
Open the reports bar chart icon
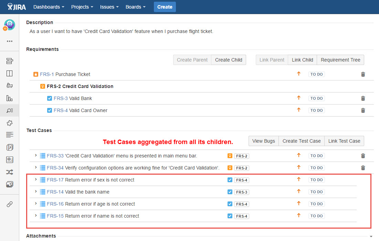click(9, 98)
